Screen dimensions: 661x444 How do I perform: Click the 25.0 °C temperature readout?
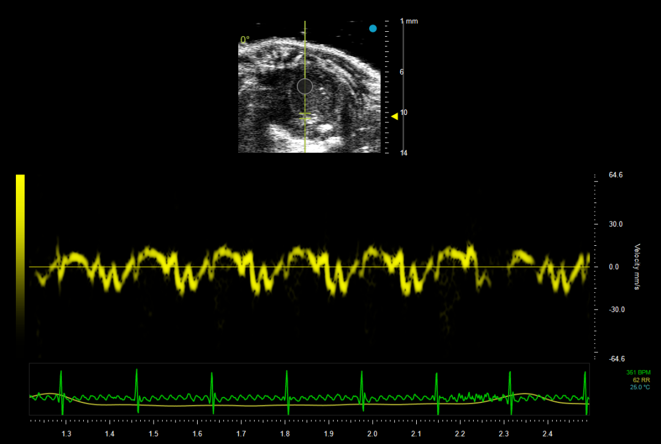tap(640, 387)
